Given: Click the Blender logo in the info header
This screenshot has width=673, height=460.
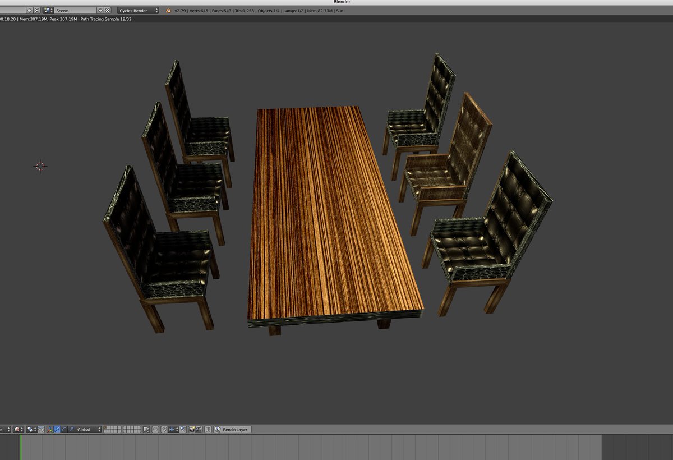Looking at the screenshot, I should (x=167, y=10).
